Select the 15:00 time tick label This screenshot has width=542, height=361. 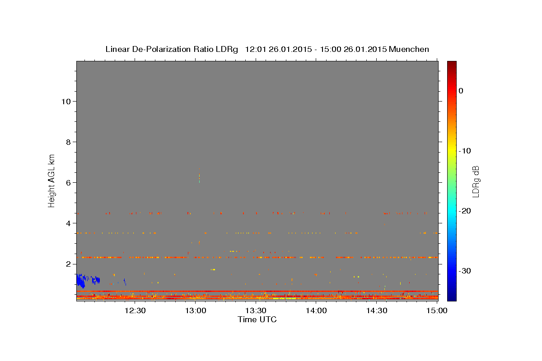click(x=437, y=311)
